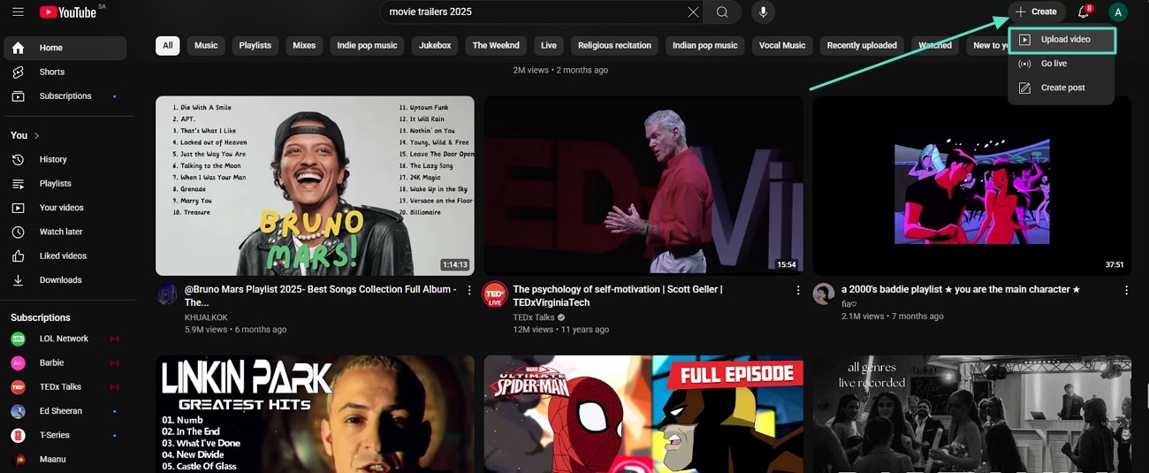Open the account avatar menu
The height and width of the screenshot is (473, 1149).
pos(1118,12)
